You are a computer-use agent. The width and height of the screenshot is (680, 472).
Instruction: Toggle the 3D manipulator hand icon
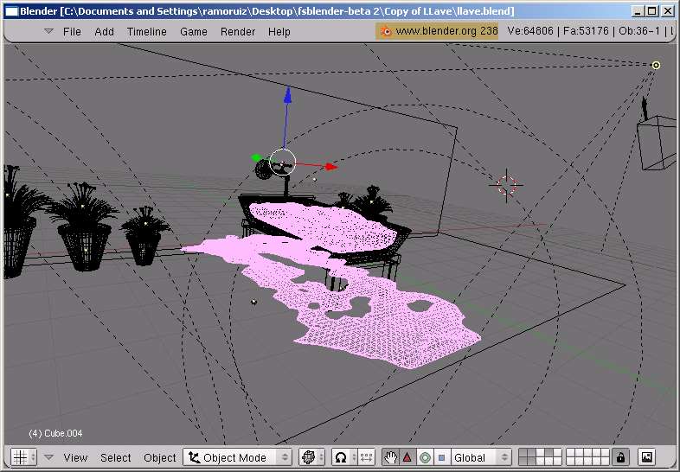(391, 457)
